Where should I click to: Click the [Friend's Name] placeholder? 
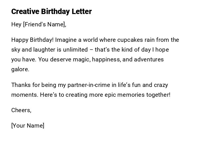tap(44, 24)
